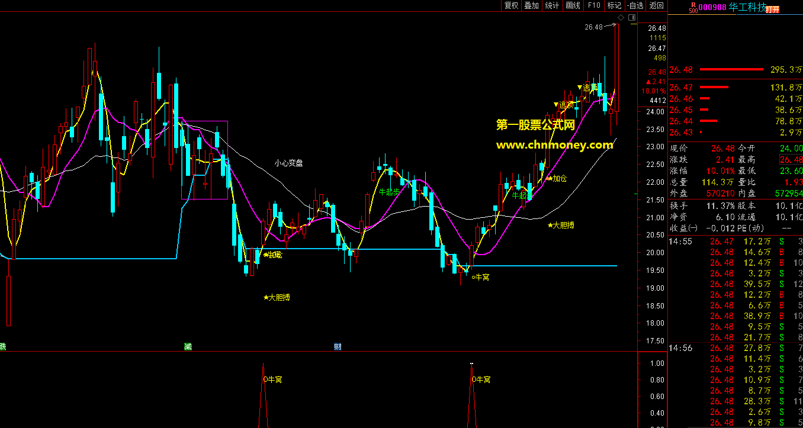
Task: Toggle the 收益(一) earnings period
Action: pyautogui.click(x=683, y=228)
